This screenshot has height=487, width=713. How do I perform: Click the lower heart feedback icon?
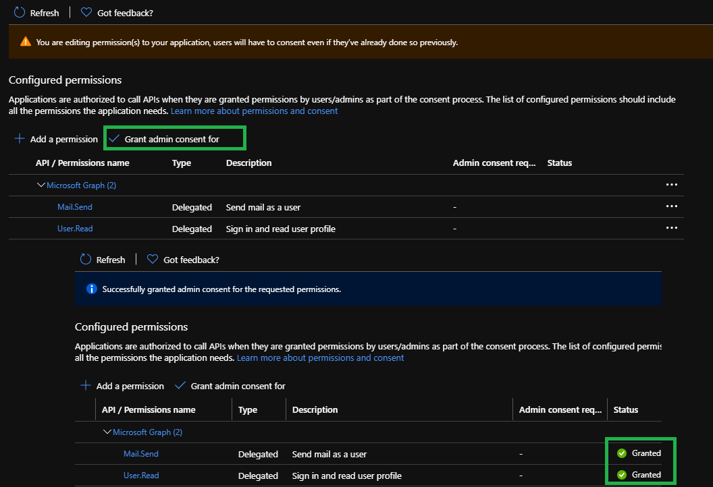coord(153,259)
